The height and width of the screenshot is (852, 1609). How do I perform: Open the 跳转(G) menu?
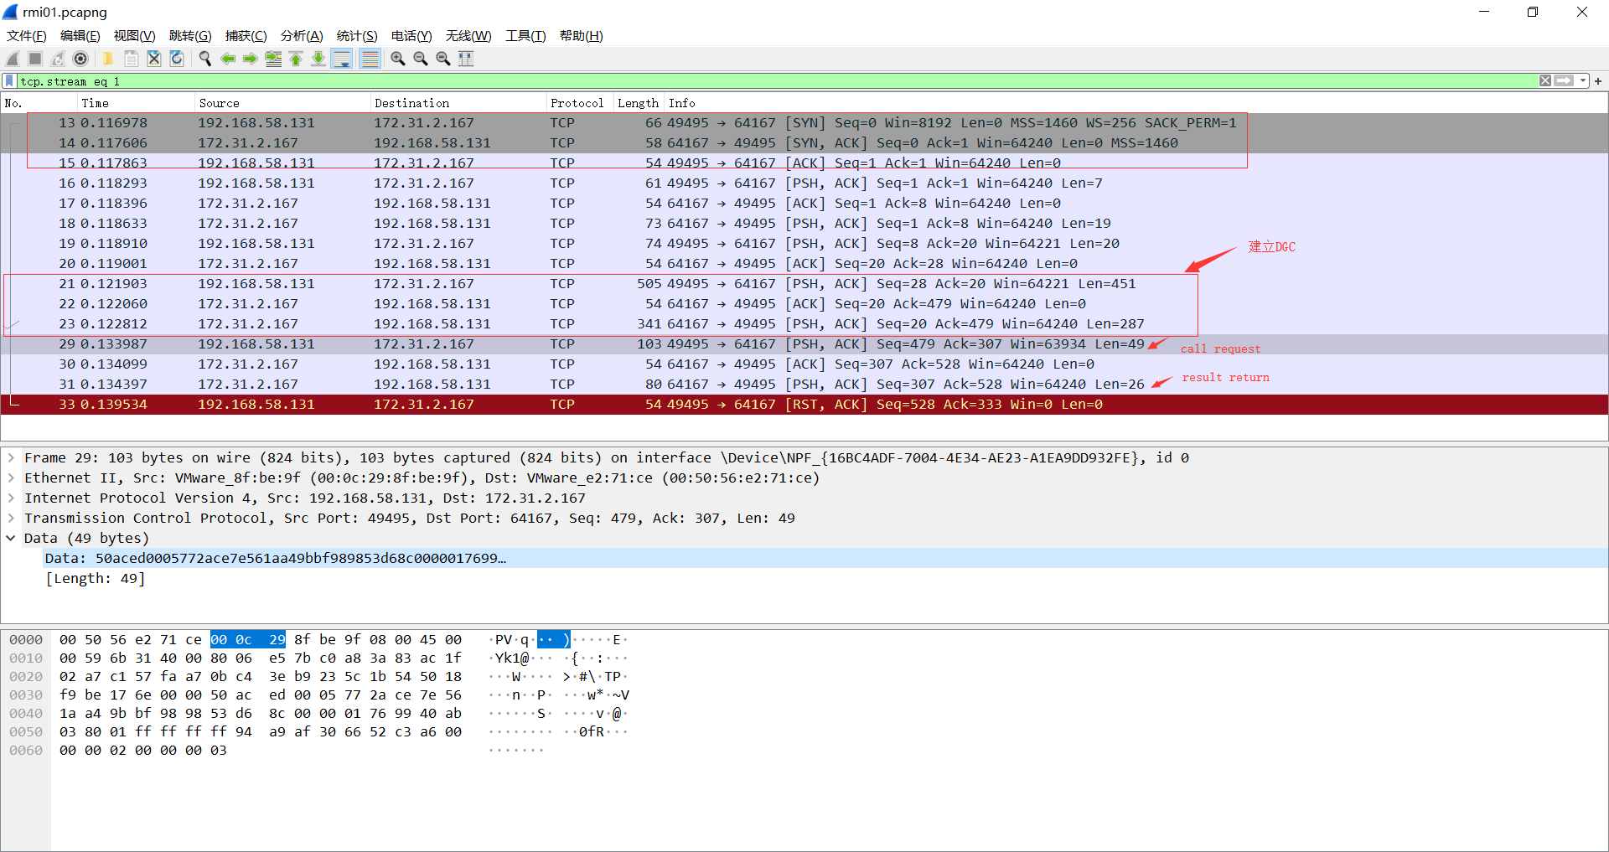pyautogui.click(x=190, y=36)
